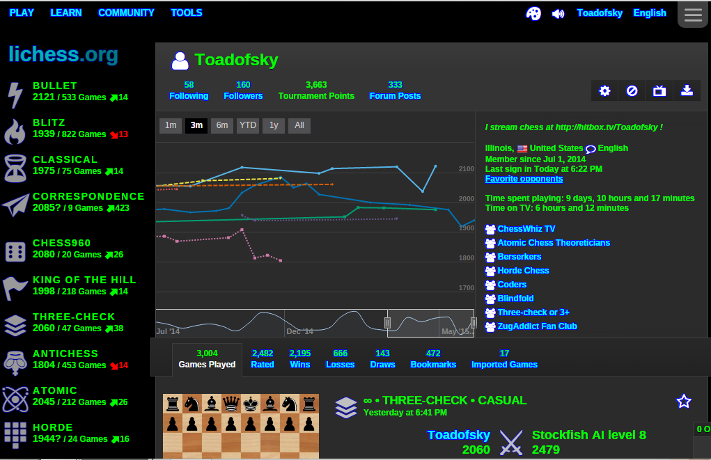Open Toadofsky's TV channel icon

659,90
